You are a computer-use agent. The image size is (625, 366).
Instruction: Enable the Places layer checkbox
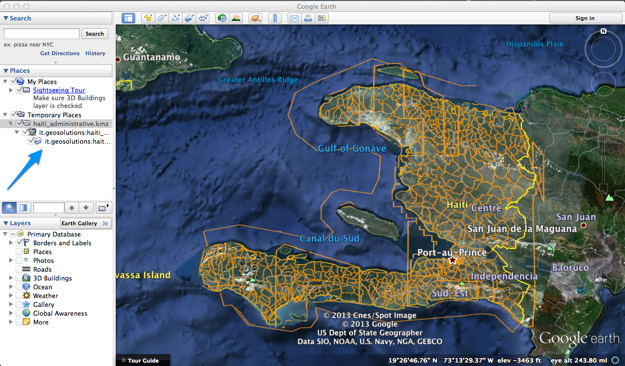(x=19, y=252)
